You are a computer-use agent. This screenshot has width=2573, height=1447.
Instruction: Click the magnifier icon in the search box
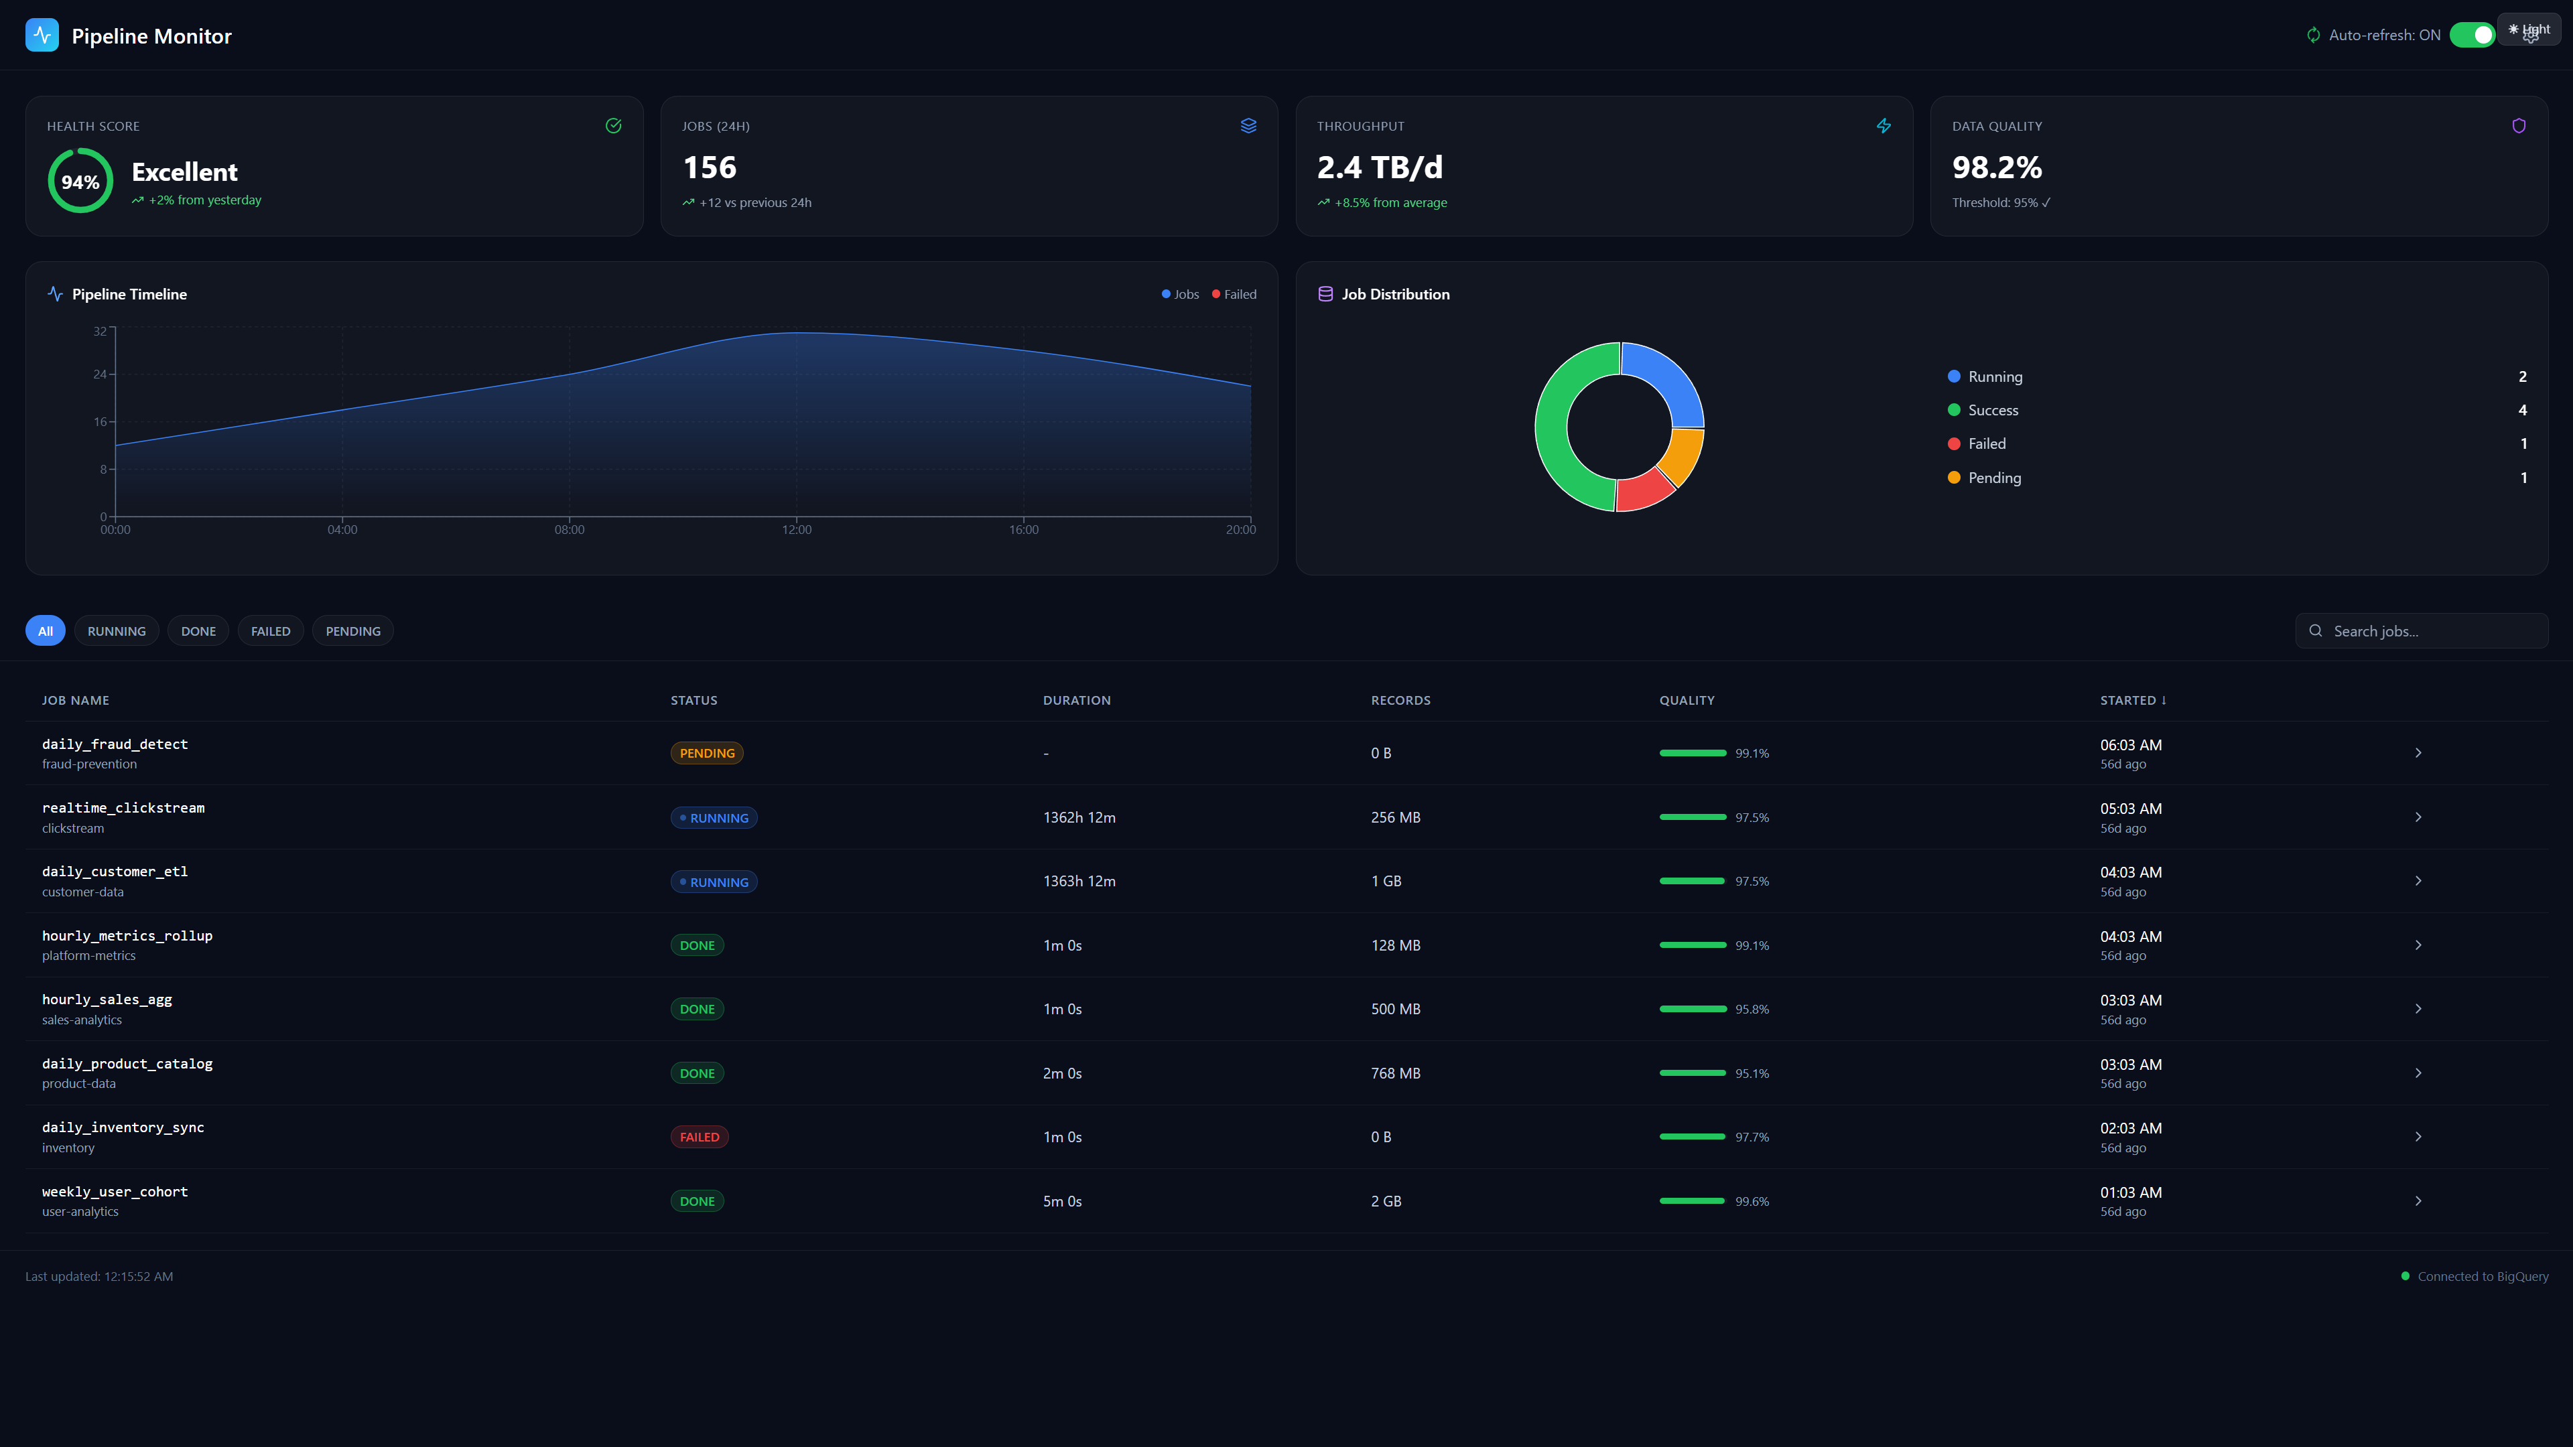pos(2316,630)
